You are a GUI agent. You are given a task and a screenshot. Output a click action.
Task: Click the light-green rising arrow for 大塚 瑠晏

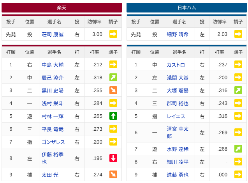(x=238, y=90)
